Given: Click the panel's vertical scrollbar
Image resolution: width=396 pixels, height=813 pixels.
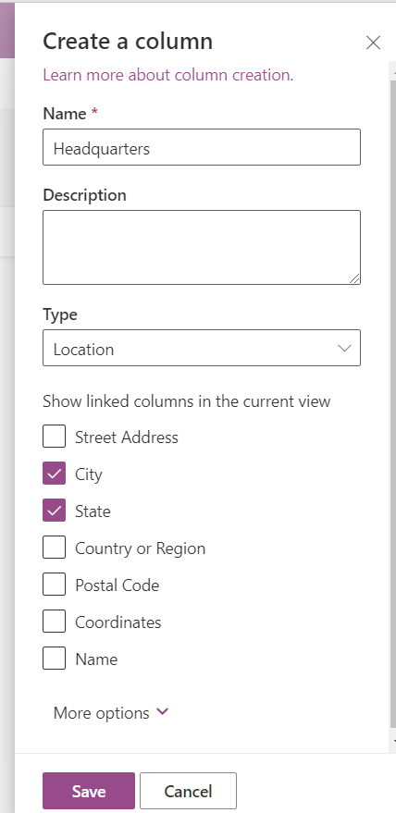Looking at the screenshot, I should [392, 404].
